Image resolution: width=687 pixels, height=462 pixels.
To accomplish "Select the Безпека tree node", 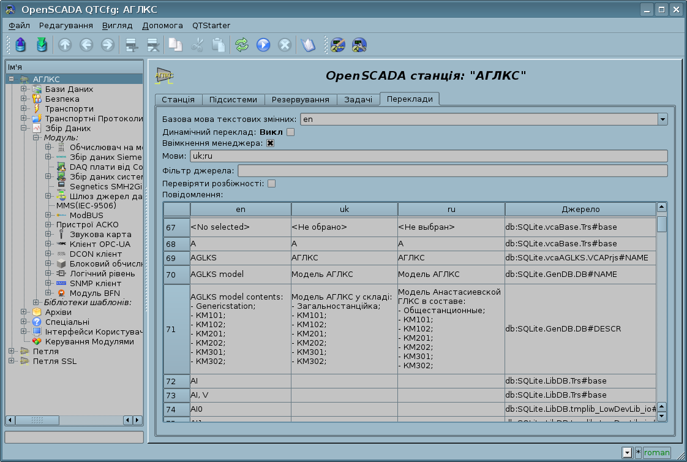I will coord(62,99).
